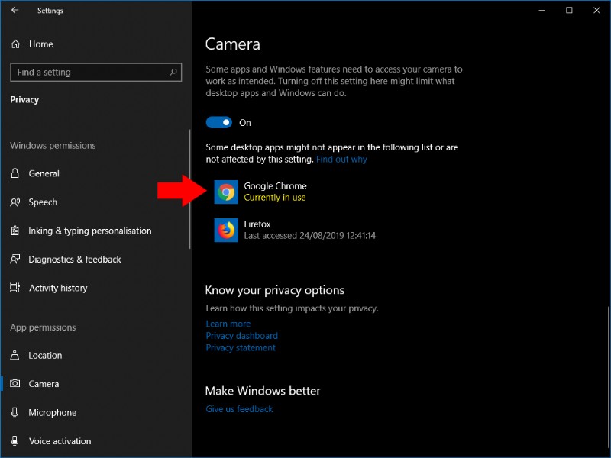Screen dimensions: 611x458
Task: Click Give us feedback
Action: pyautogui.click(x=239, y=408)
